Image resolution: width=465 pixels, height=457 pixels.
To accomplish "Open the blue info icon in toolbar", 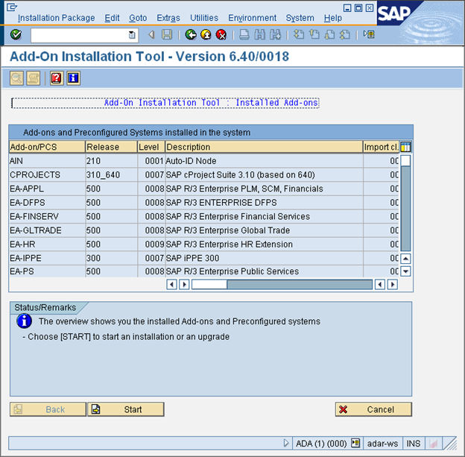I will 73,78.
